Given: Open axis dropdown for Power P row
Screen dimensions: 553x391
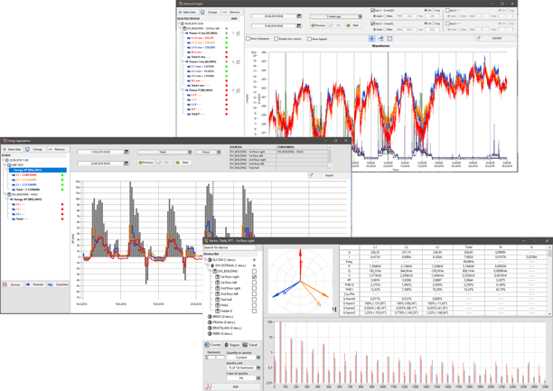Looking at the screenshot, I should pyautogui.click(x=238, y=90).
